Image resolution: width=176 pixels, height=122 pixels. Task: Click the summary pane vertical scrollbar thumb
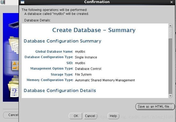pos(170,66)
